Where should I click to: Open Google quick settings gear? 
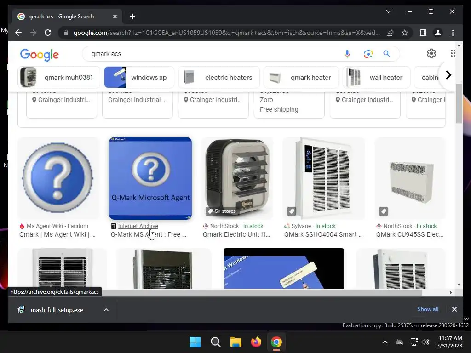point(431,53)
